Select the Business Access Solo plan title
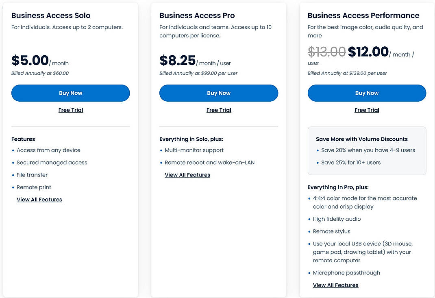The image size is (435, 298). click(51, 15)
